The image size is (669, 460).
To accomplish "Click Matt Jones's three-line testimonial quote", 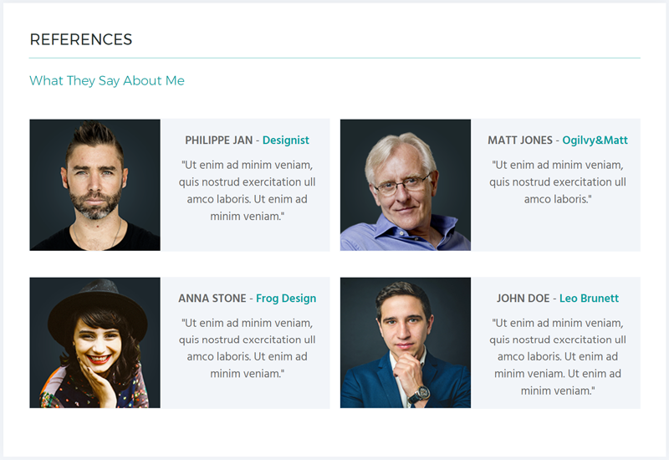I will tap(557, 181).
